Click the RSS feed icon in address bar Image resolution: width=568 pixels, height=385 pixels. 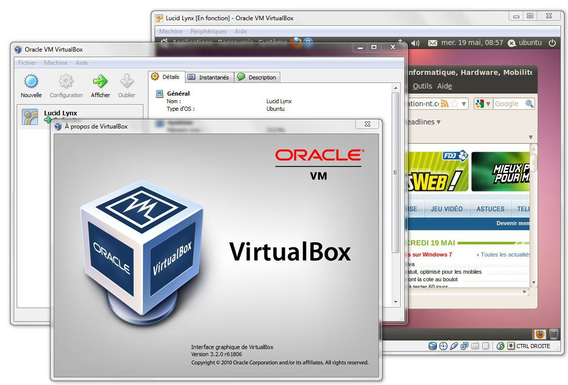pos(444,104)
